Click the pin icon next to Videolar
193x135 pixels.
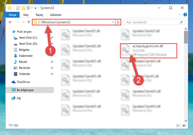tap(52, 74)
